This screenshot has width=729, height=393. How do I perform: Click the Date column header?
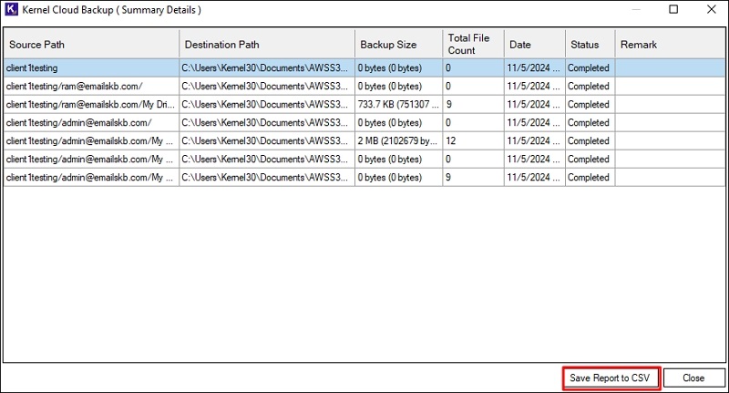[x=535, y=44]
